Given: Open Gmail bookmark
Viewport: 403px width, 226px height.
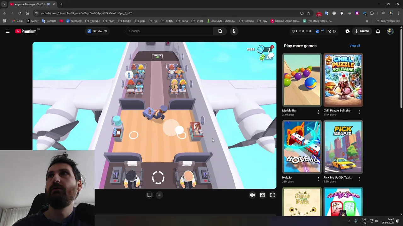Looking at the screenshot, I should pyautogui.click(x=18, y=21).
